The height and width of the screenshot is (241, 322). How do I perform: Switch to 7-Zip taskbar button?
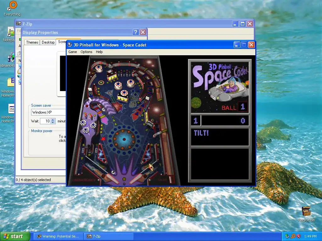(x=109, y=236)
